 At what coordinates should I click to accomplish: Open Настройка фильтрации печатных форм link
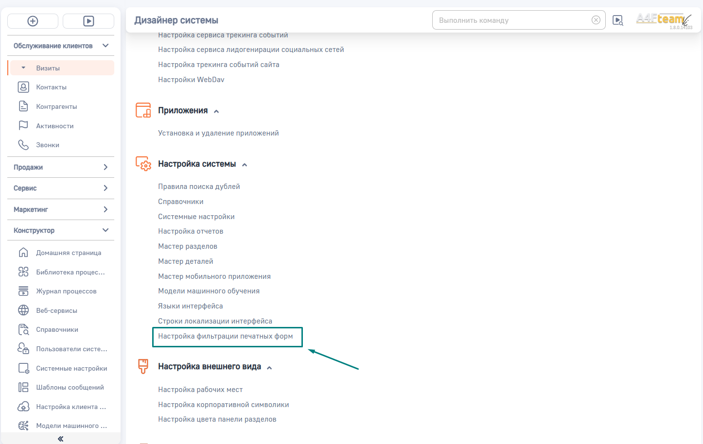click(226, 336)
